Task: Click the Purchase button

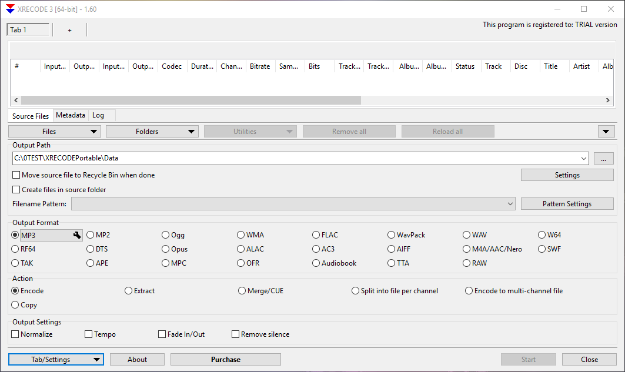Action: tap(226, 359)
